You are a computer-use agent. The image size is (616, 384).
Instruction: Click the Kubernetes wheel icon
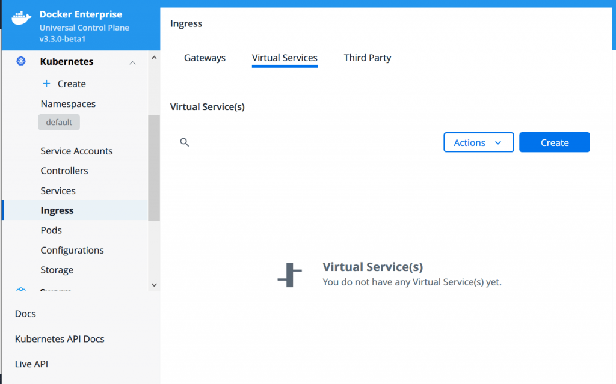[x=21, y=61]
